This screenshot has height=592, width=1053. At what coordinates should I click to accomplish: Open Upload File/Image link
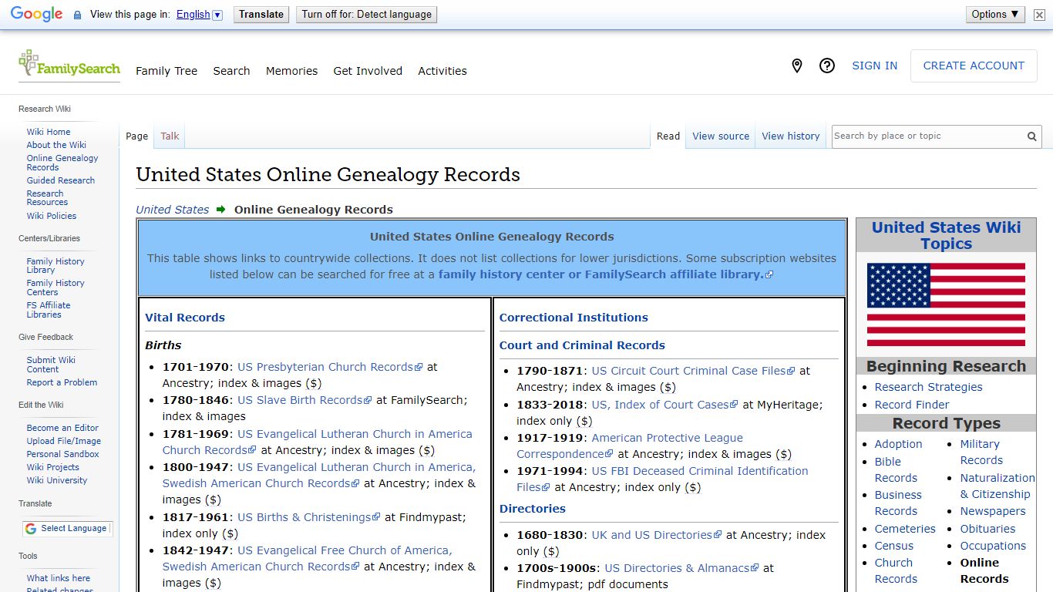click(64, 441)
